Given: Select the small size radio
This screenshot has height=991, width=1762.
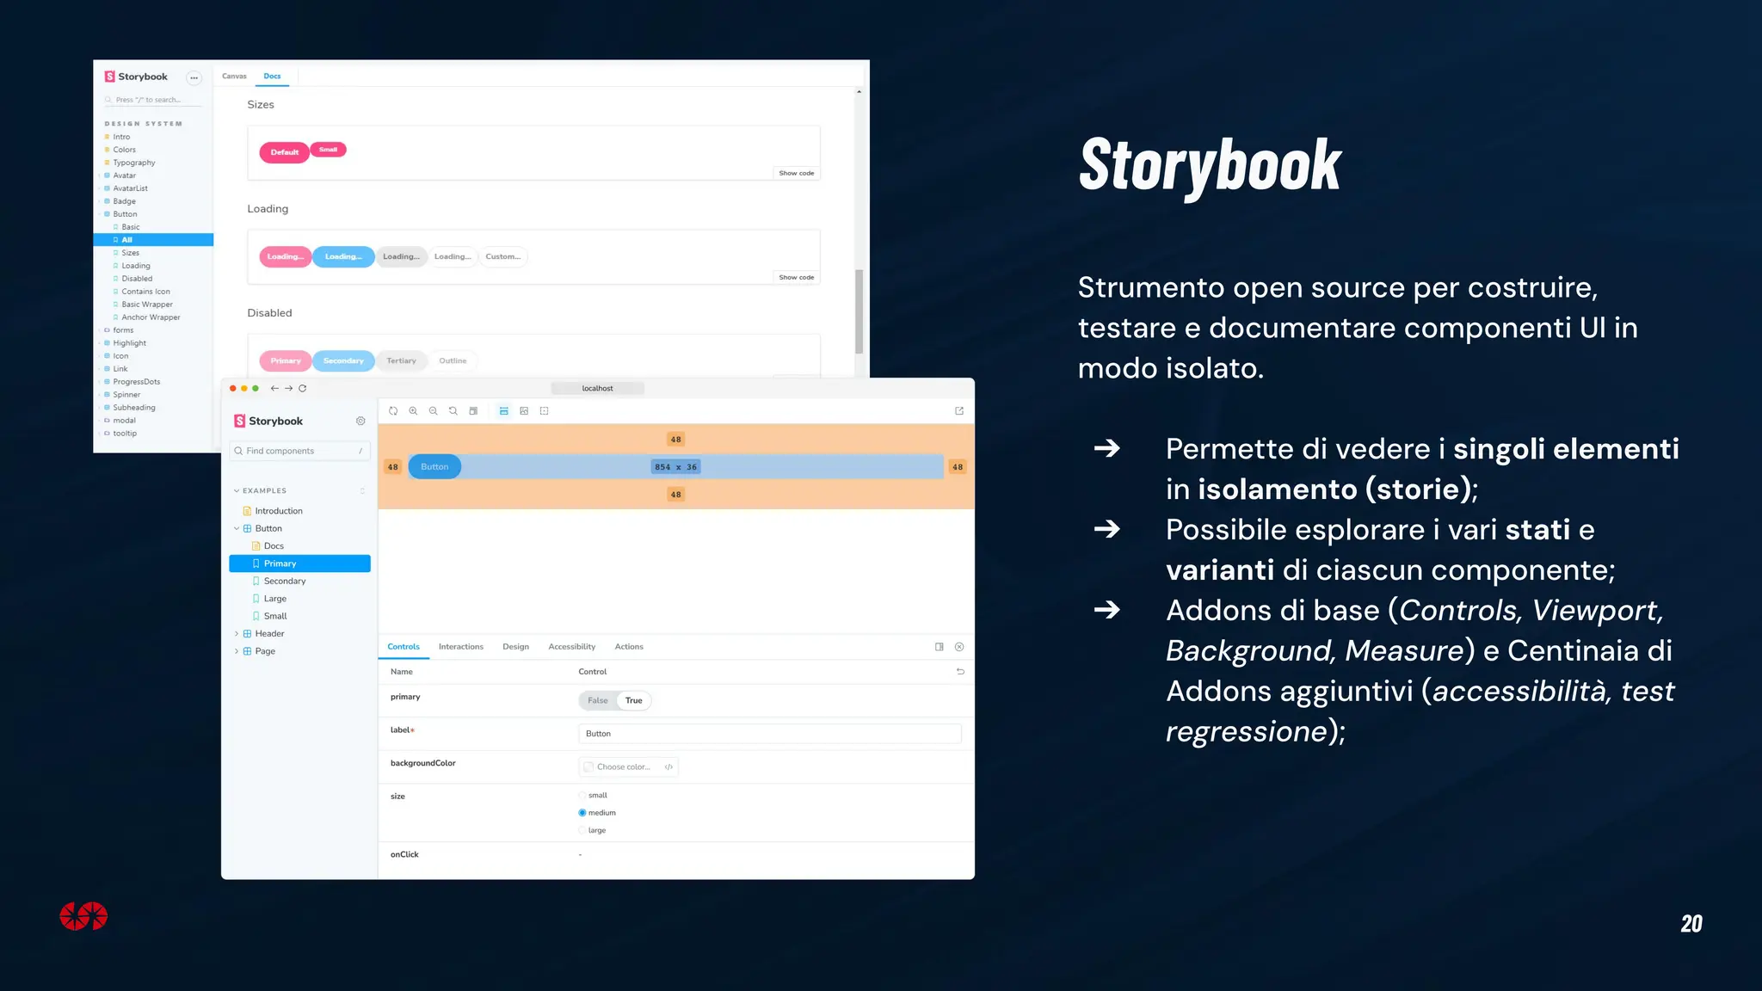Looking at the screenshot, I should tap(582, 796).
